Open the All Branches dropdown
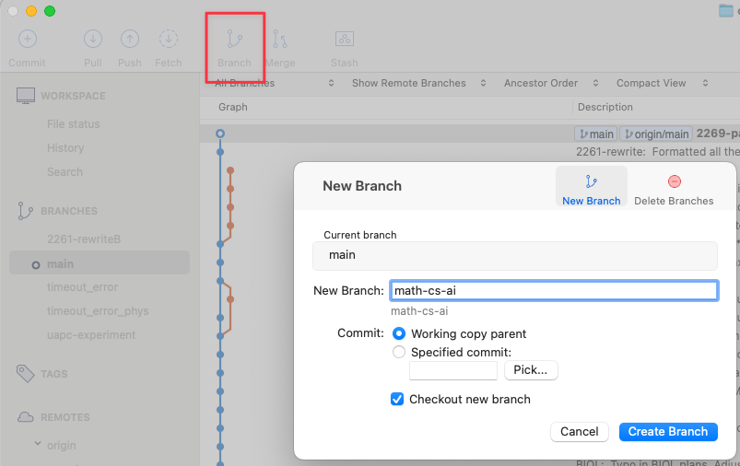 (274, 83)
